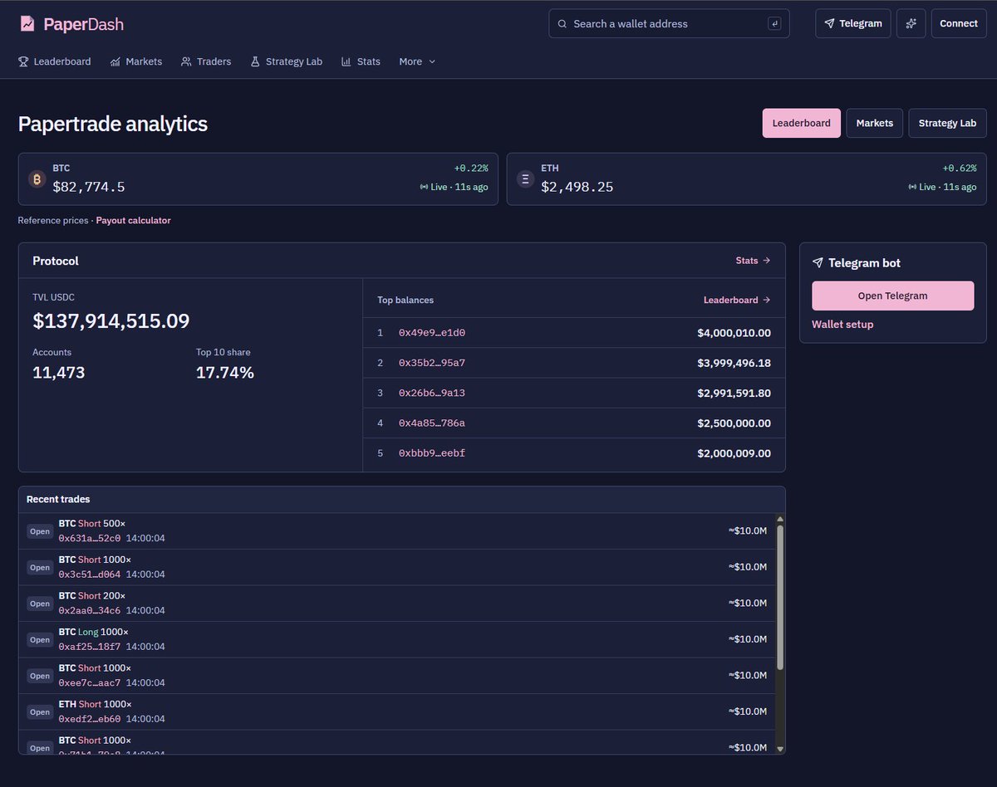997x787 pixels.
Task: Open the Leaderboard nav item
Action: [55, 61]
